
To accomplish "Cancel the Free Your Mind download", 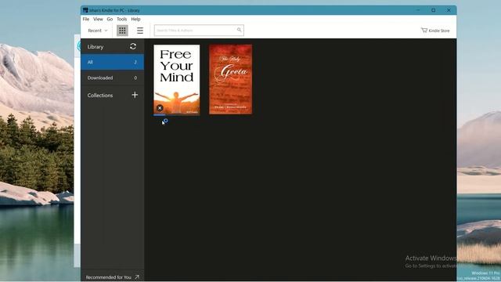I will (160, 108).
